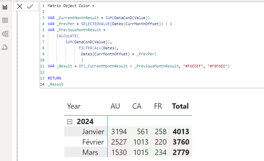Click line number 12 in editor gutter
The width and height of the screenshot is (264, 161).
42,72
